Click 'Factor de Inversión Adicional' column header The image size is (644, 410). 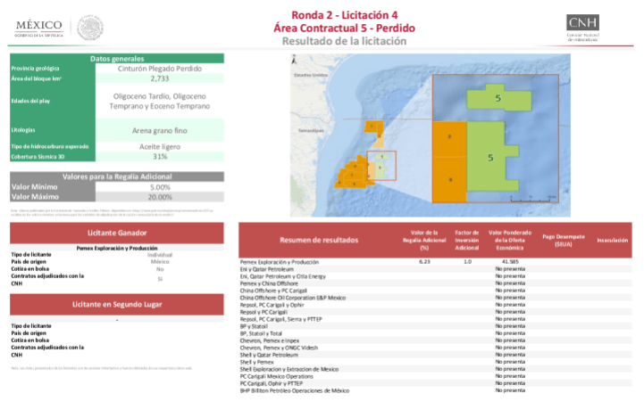click(467, 240)
